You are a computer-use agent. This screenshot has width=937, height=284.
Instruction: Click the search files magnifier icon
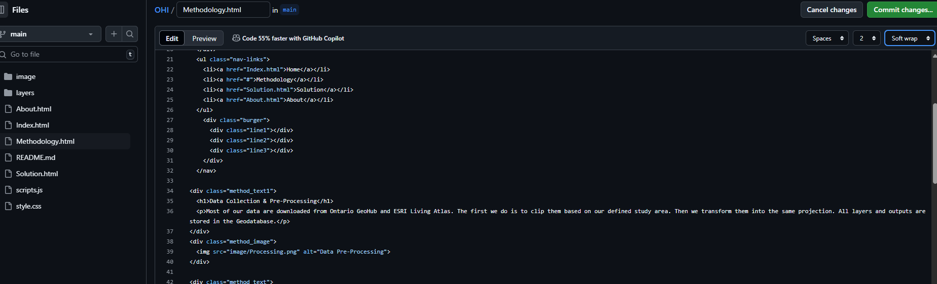[x=130, y=34]
